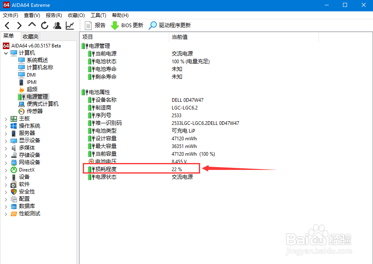Viewport: 373px width, 264px height.
Task: Collapse the 计算机 tree node
Action: tap(6, 53)
